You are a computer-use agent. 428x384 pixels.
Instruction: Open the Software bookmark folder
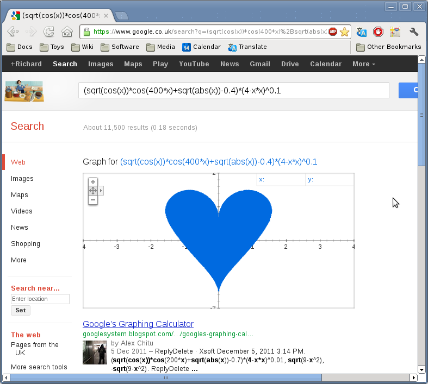(120, 47)
